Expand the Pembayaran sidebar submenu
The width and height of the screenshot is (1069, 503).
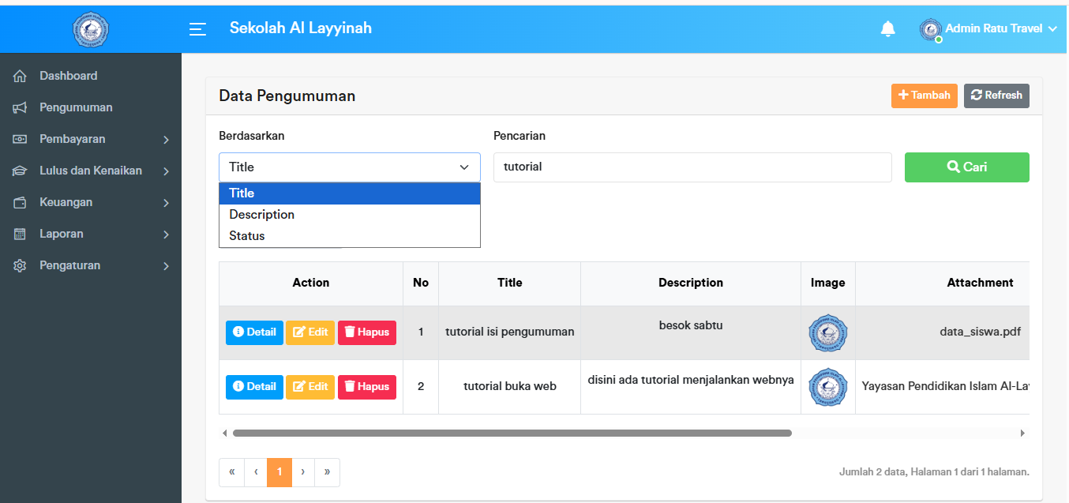coord(91,139)
